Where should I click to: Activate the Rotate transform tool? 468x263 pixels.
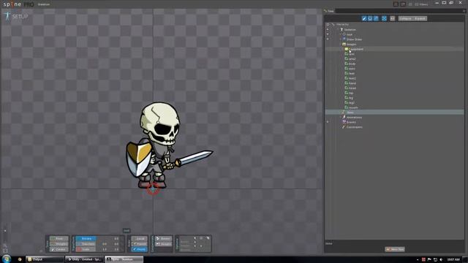[86, 239]
